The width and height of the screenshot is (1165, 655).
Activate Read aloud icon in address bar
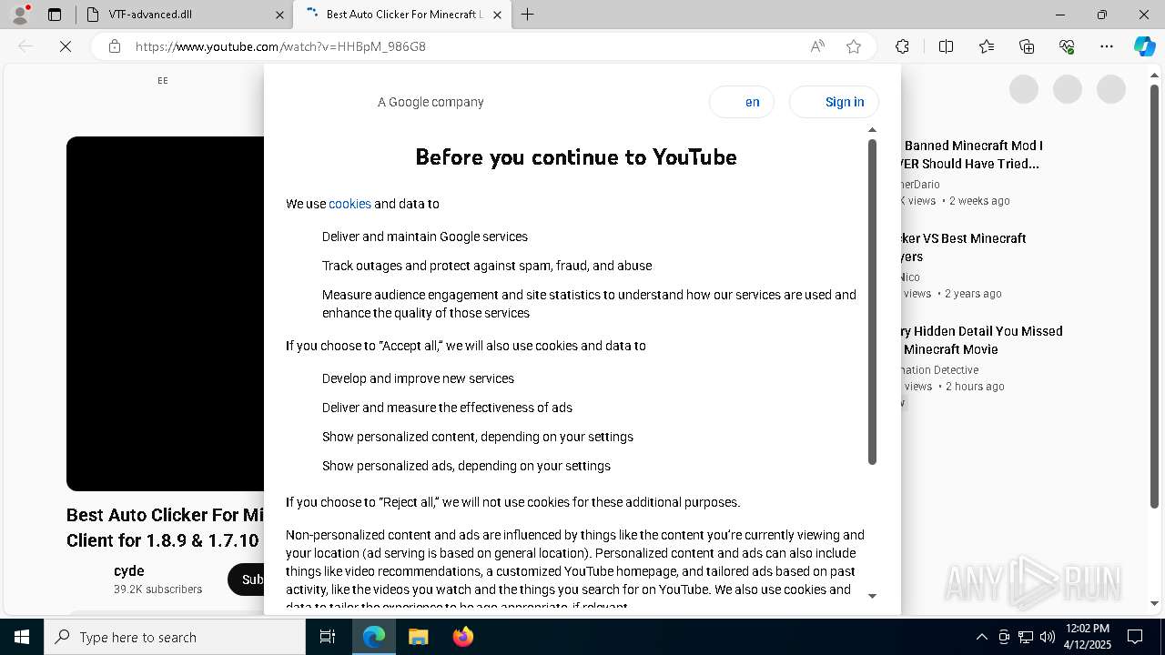click(x=817, y=46)
